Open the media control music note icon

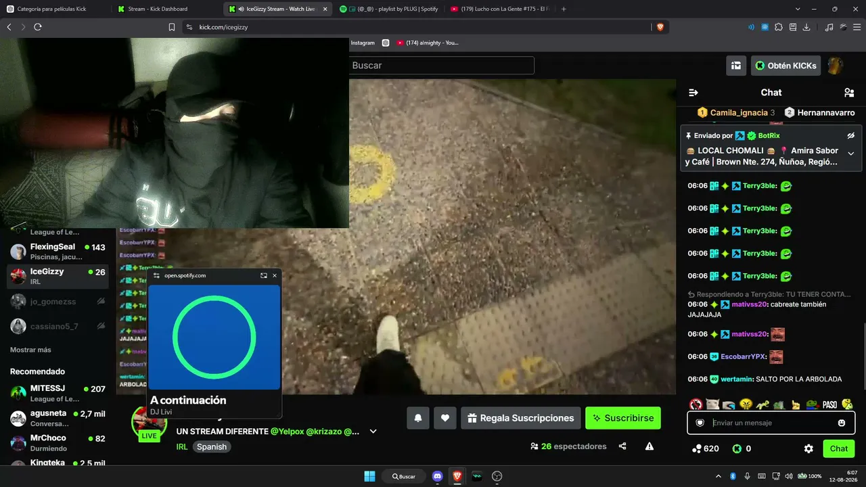click(x=829, y=27)
